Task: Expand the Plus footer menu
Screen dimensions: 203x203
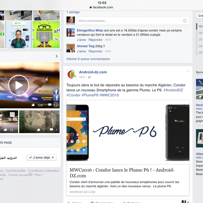Action: [39, 175]
